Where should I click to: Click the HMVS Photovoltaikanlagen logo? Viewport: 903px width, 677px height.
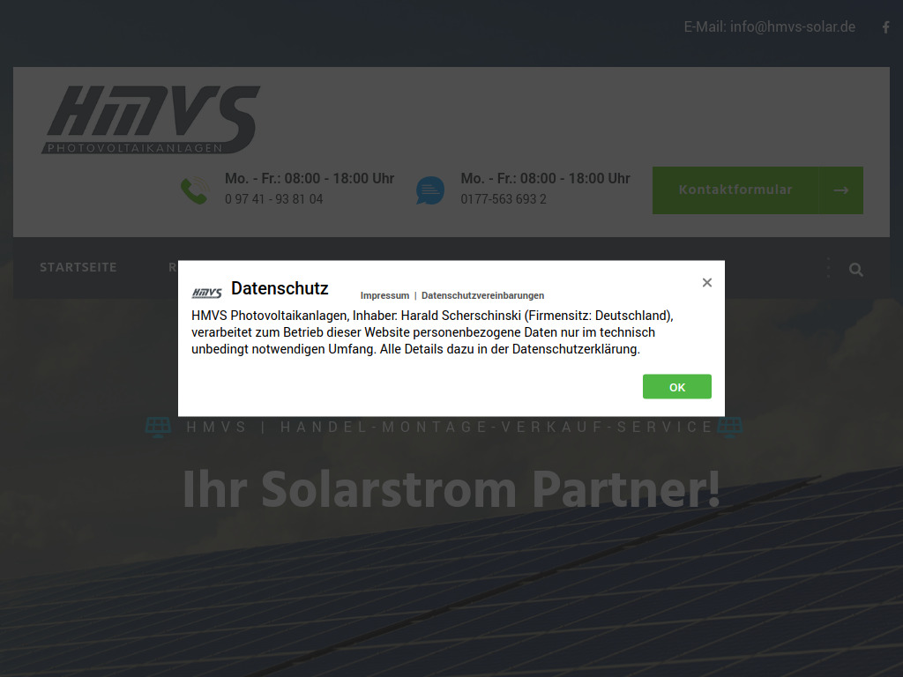pos(152,116)
